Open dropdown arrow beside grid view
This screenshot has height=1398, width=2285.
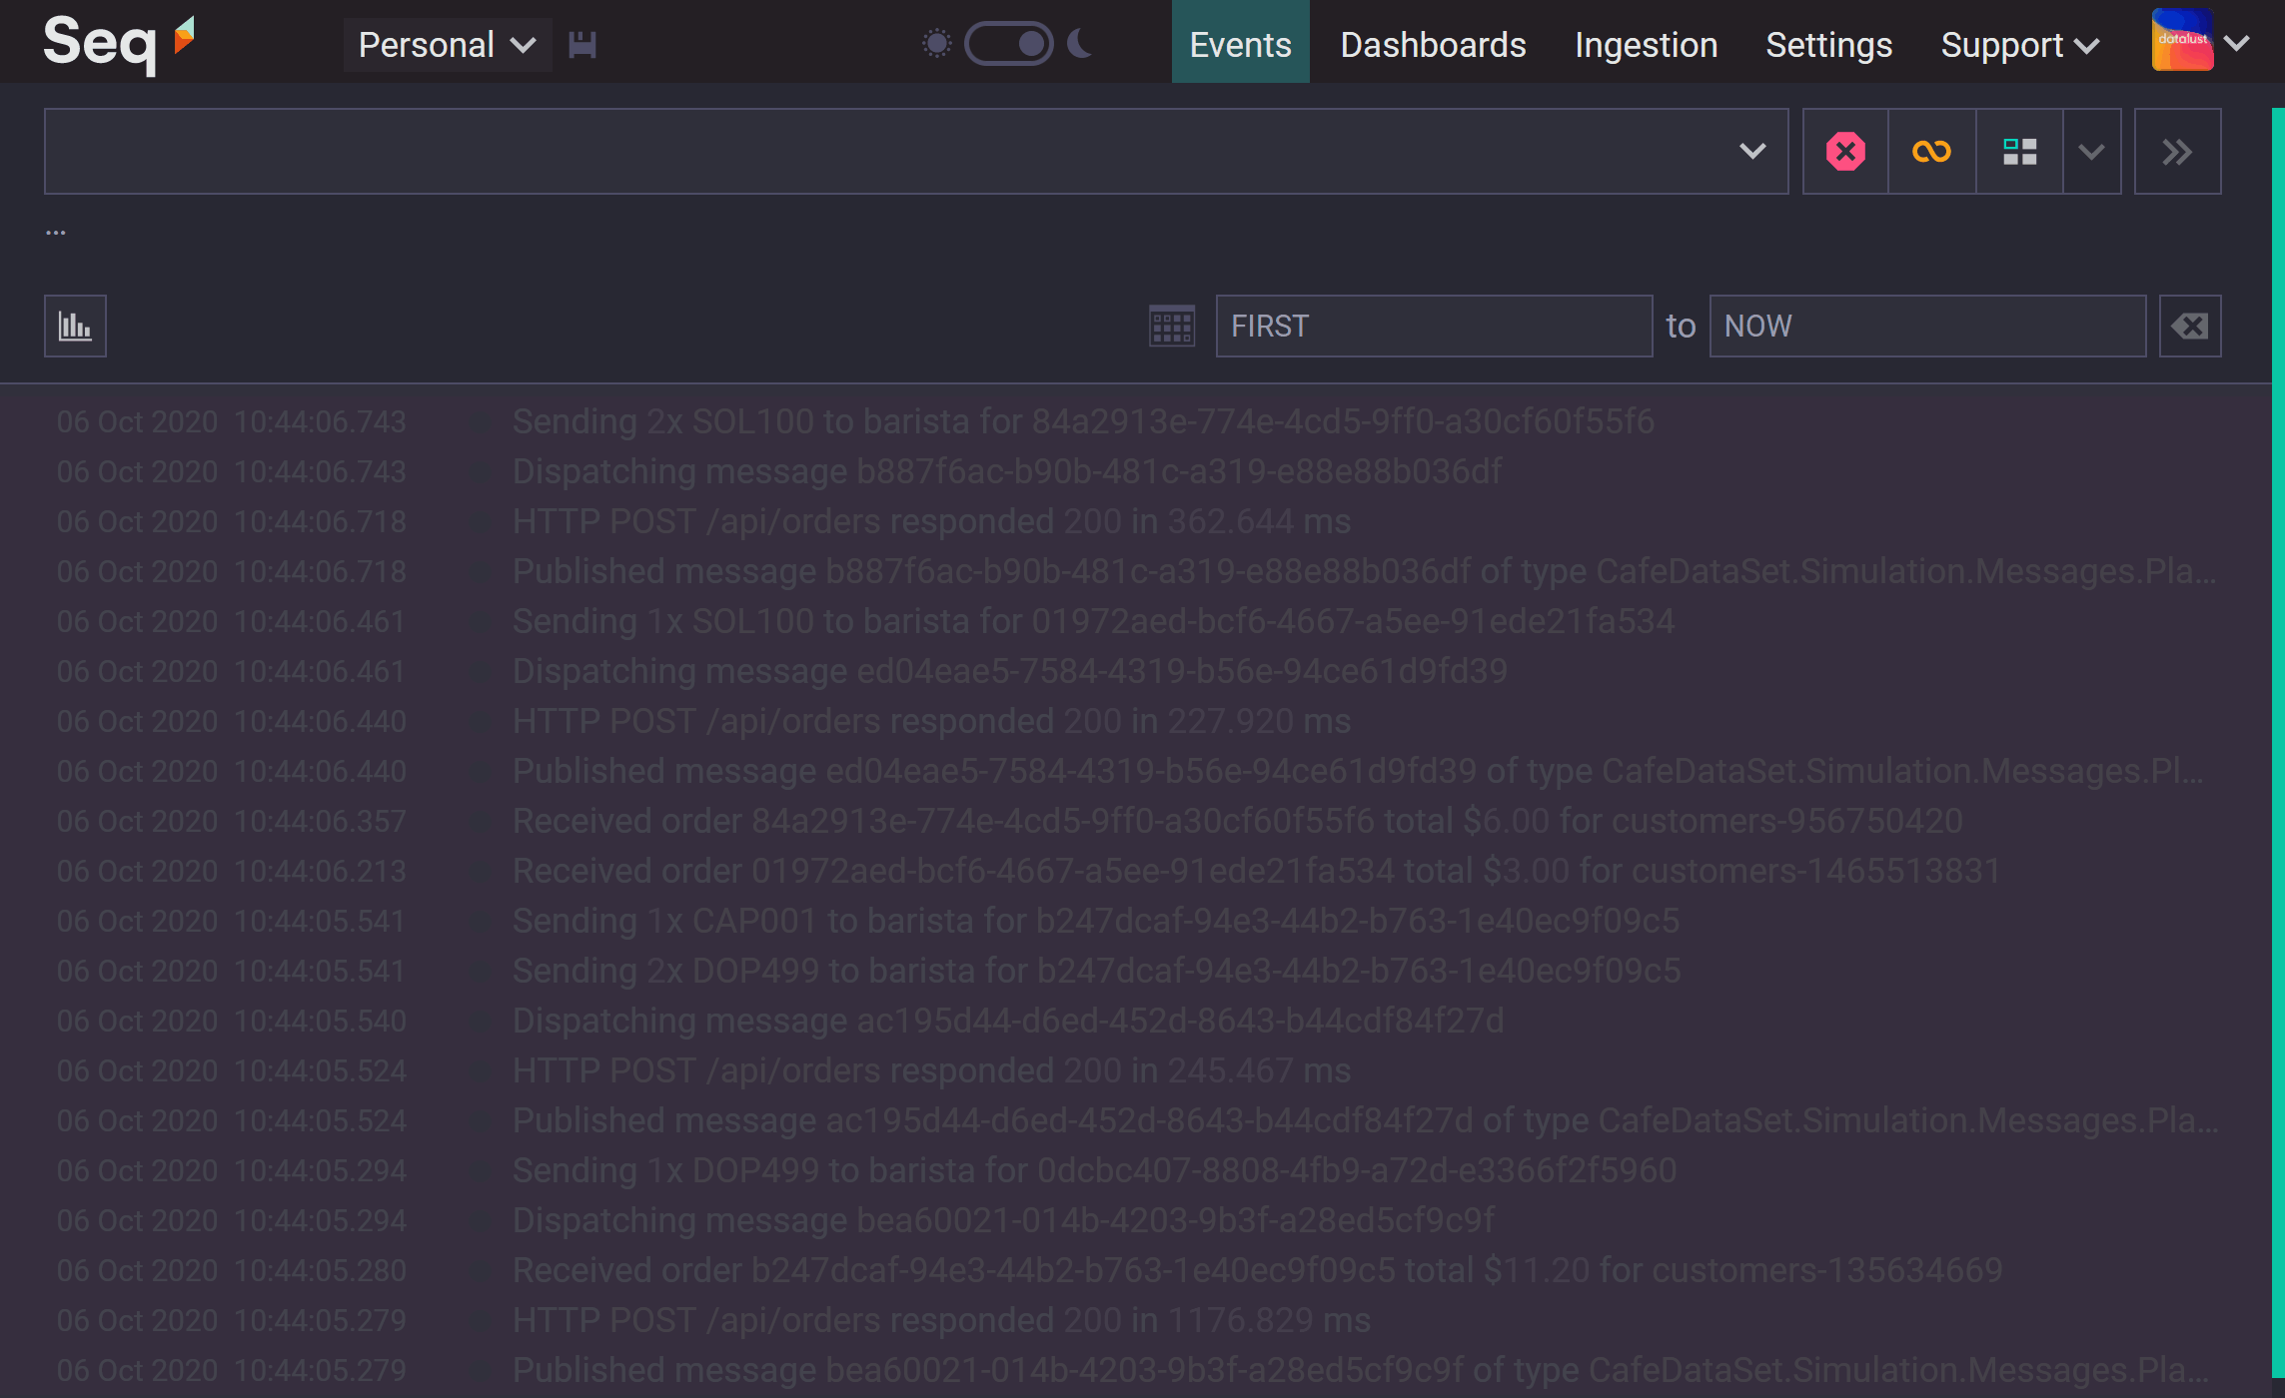[2091, 152]
